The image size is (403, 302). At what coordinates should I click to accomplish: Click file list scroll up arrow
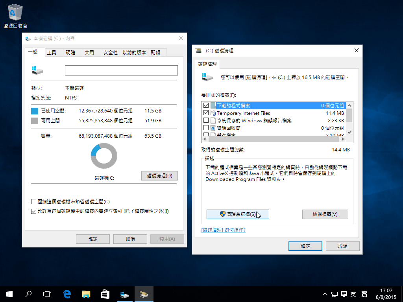click(349, 105)
